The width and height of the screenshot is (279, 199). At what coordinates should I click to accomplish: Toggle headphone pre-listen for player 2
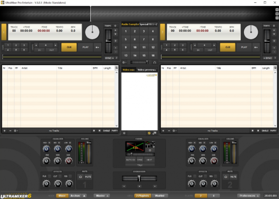(226, 177)
